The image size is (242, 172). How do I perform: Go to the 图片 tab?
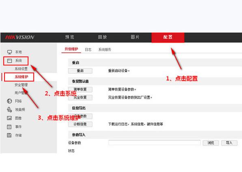(x=135, y=37)
